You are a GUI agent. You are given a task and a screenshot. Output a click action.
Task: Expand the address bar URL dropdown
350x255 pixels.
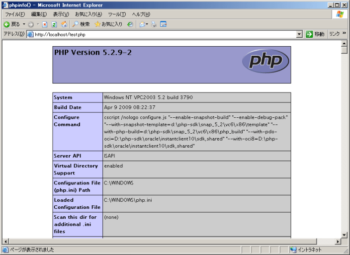[x=299, y=34]
